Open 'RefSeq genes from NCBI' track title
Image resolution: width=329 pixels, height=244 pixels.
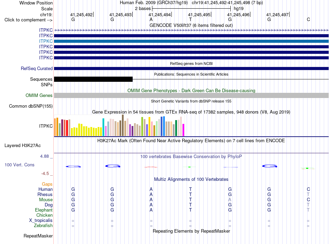[191, 64]
